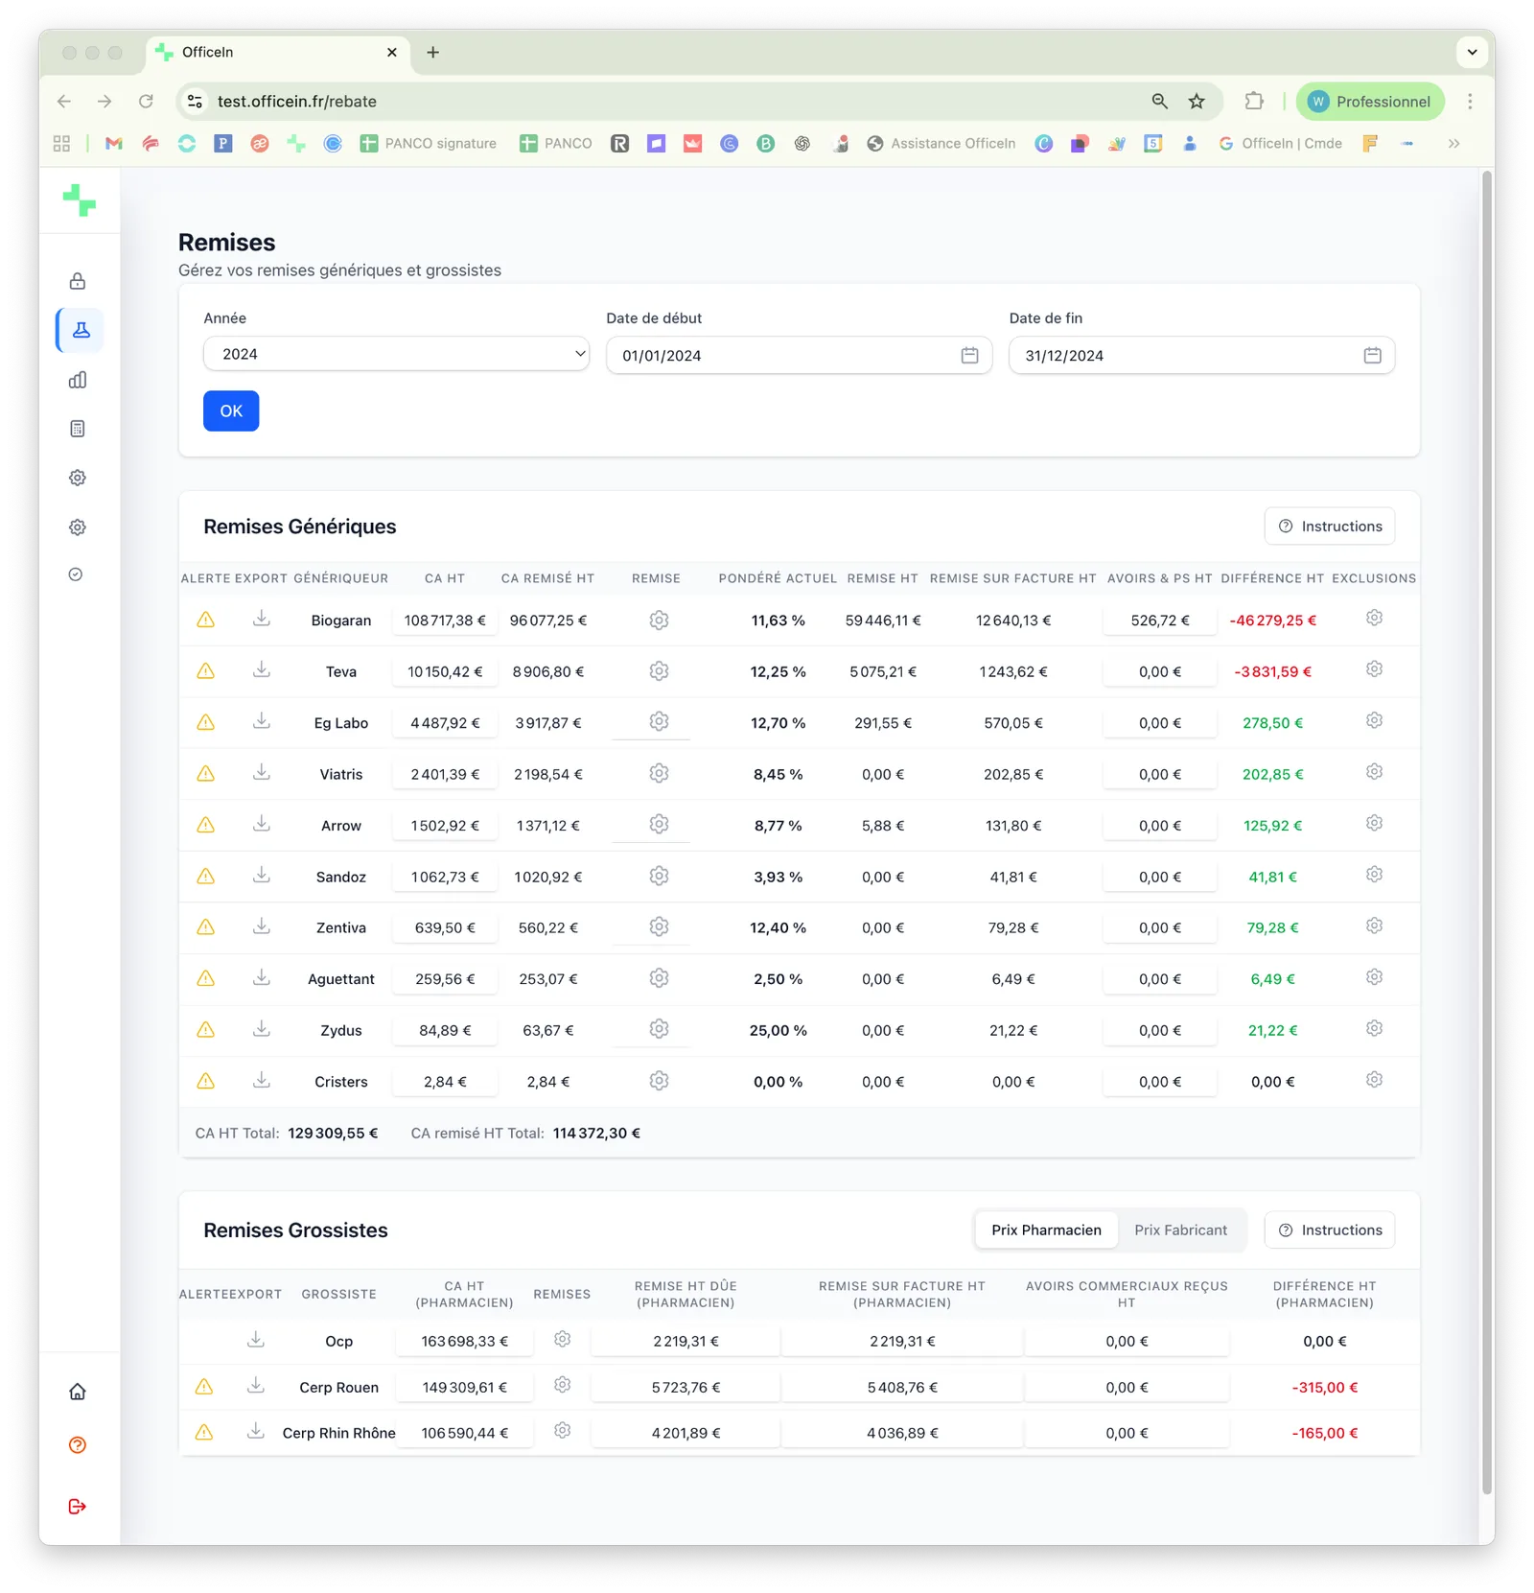Open Assistance OfficeIn bookmark
1534x1593 pixels.
click(941, 143)
